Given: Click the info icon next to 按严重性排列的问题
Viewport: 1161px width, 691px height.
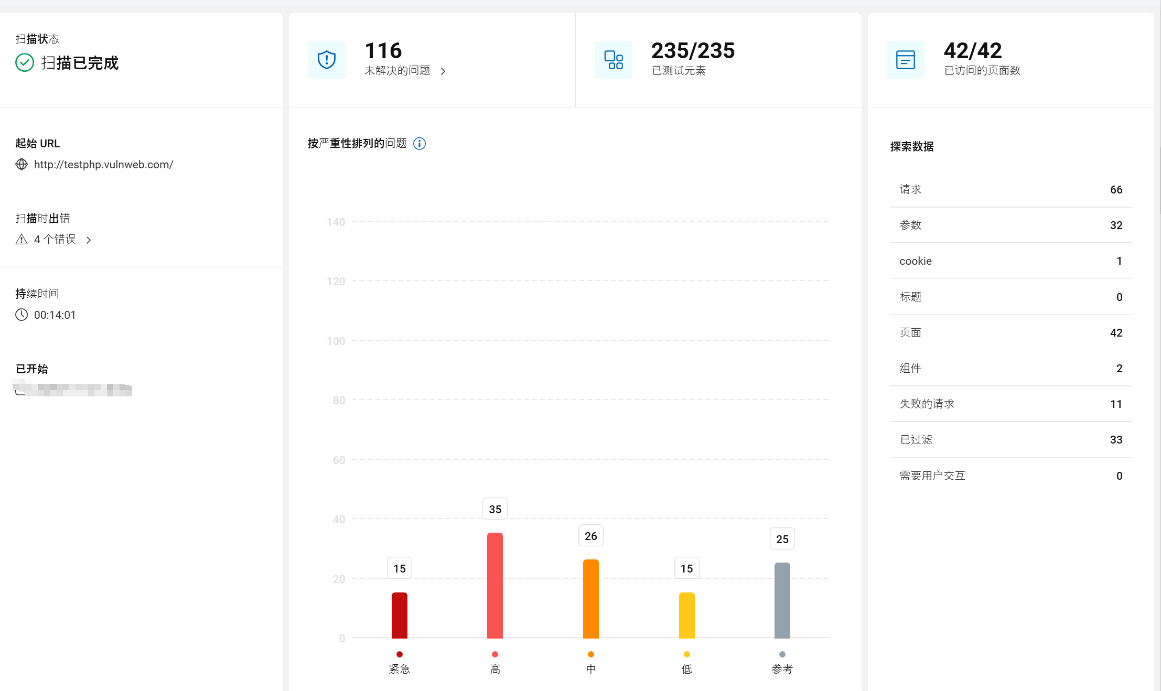Looking at the screenshot, I should pyautogui.click(x=420, y=144).
